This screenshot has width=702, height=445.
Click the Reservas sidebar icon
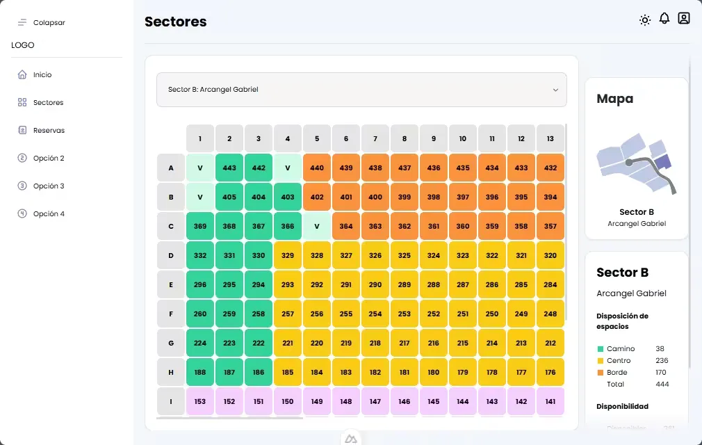coord(22,130)
